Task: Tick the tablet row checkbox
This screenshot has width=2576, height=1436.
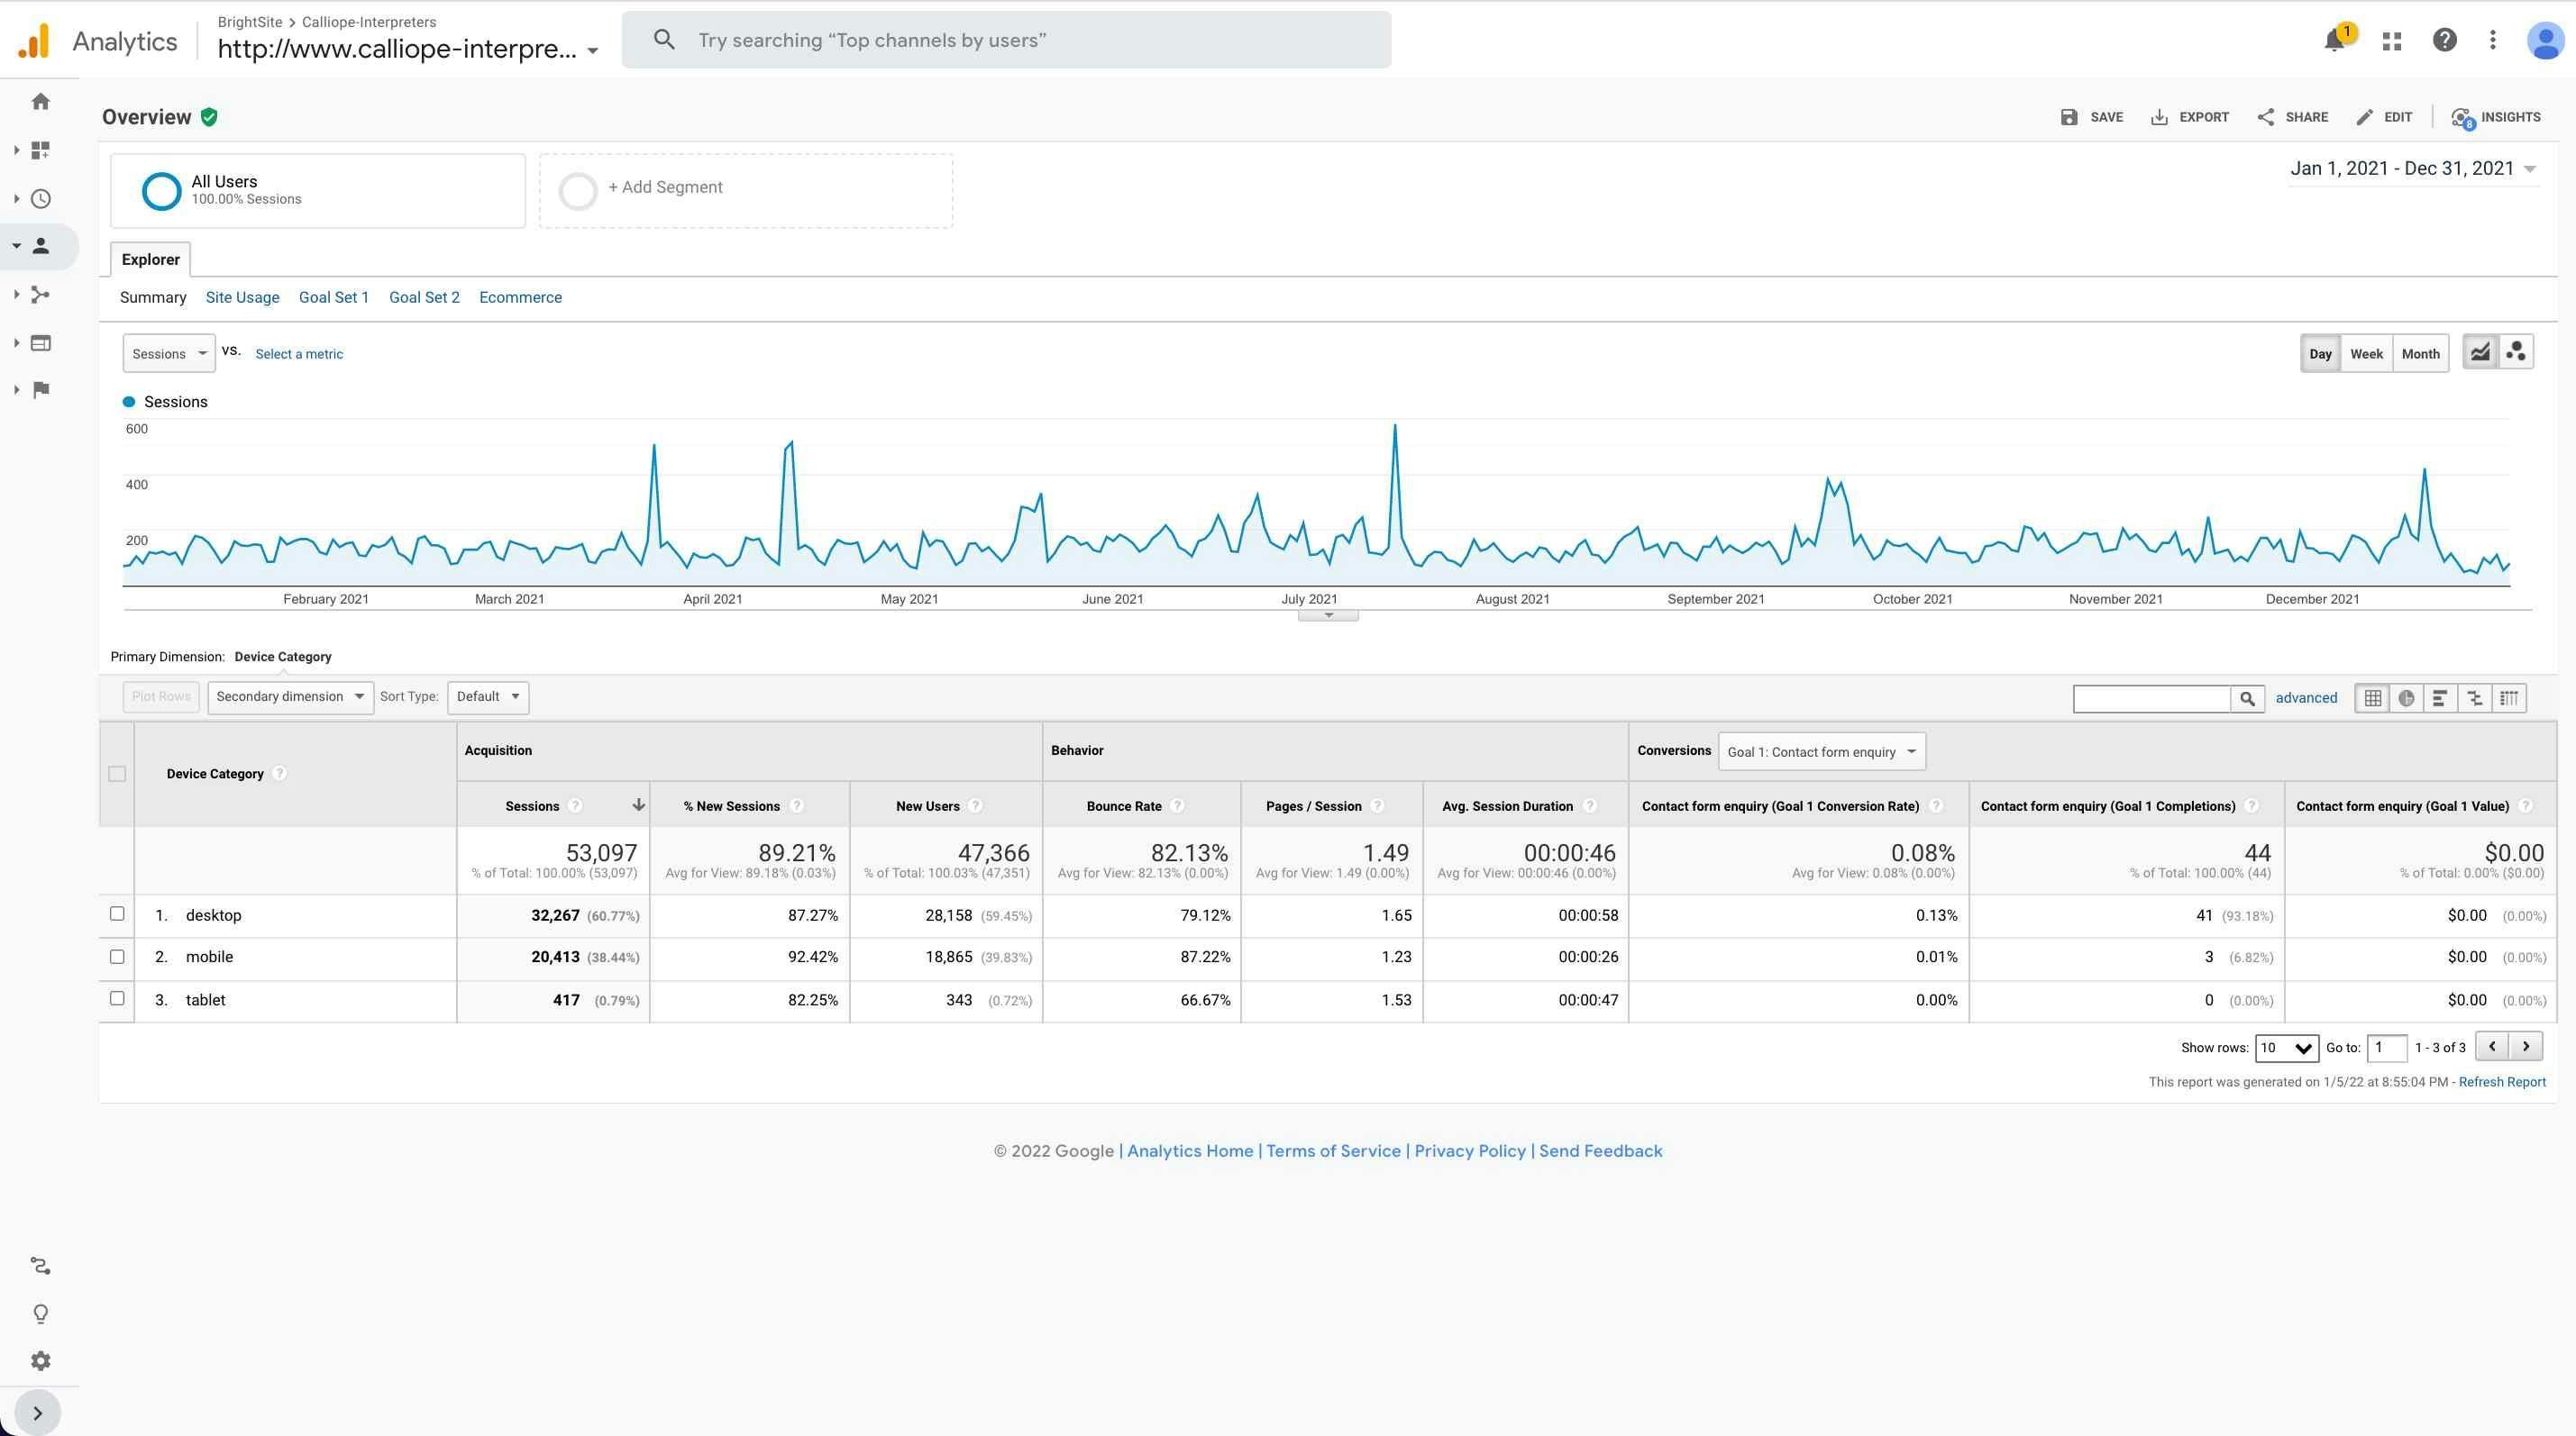Action: (x=117, y=998)
